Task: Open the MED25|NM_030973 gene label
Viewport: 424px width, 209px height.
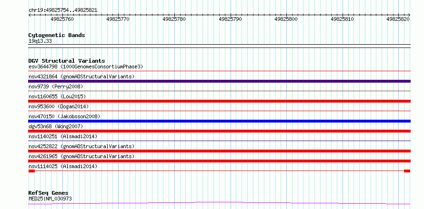Action: point(50,199)
